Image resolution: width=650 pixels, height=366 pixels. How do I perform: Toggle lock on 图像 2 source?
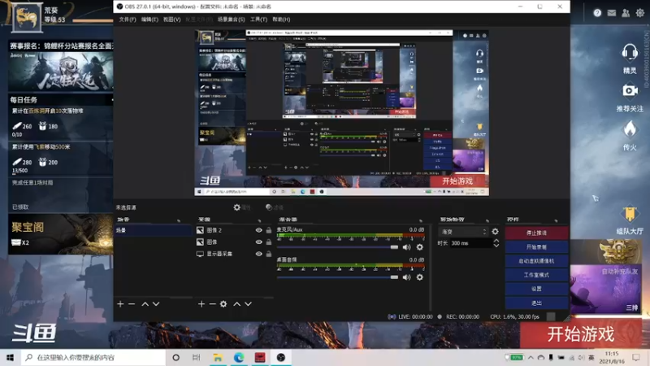coord(269,230)
